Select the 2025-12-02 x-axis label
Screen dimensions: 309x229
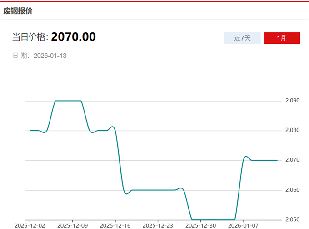pyautogui.click(x=30, y=225)
